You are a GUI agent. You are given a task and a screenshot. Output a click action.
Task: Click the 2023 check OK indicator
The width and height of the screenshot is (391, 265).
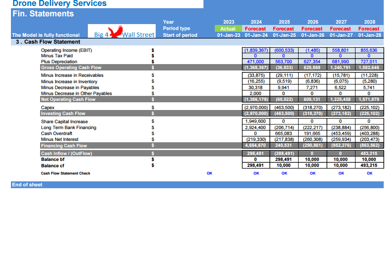209,173
